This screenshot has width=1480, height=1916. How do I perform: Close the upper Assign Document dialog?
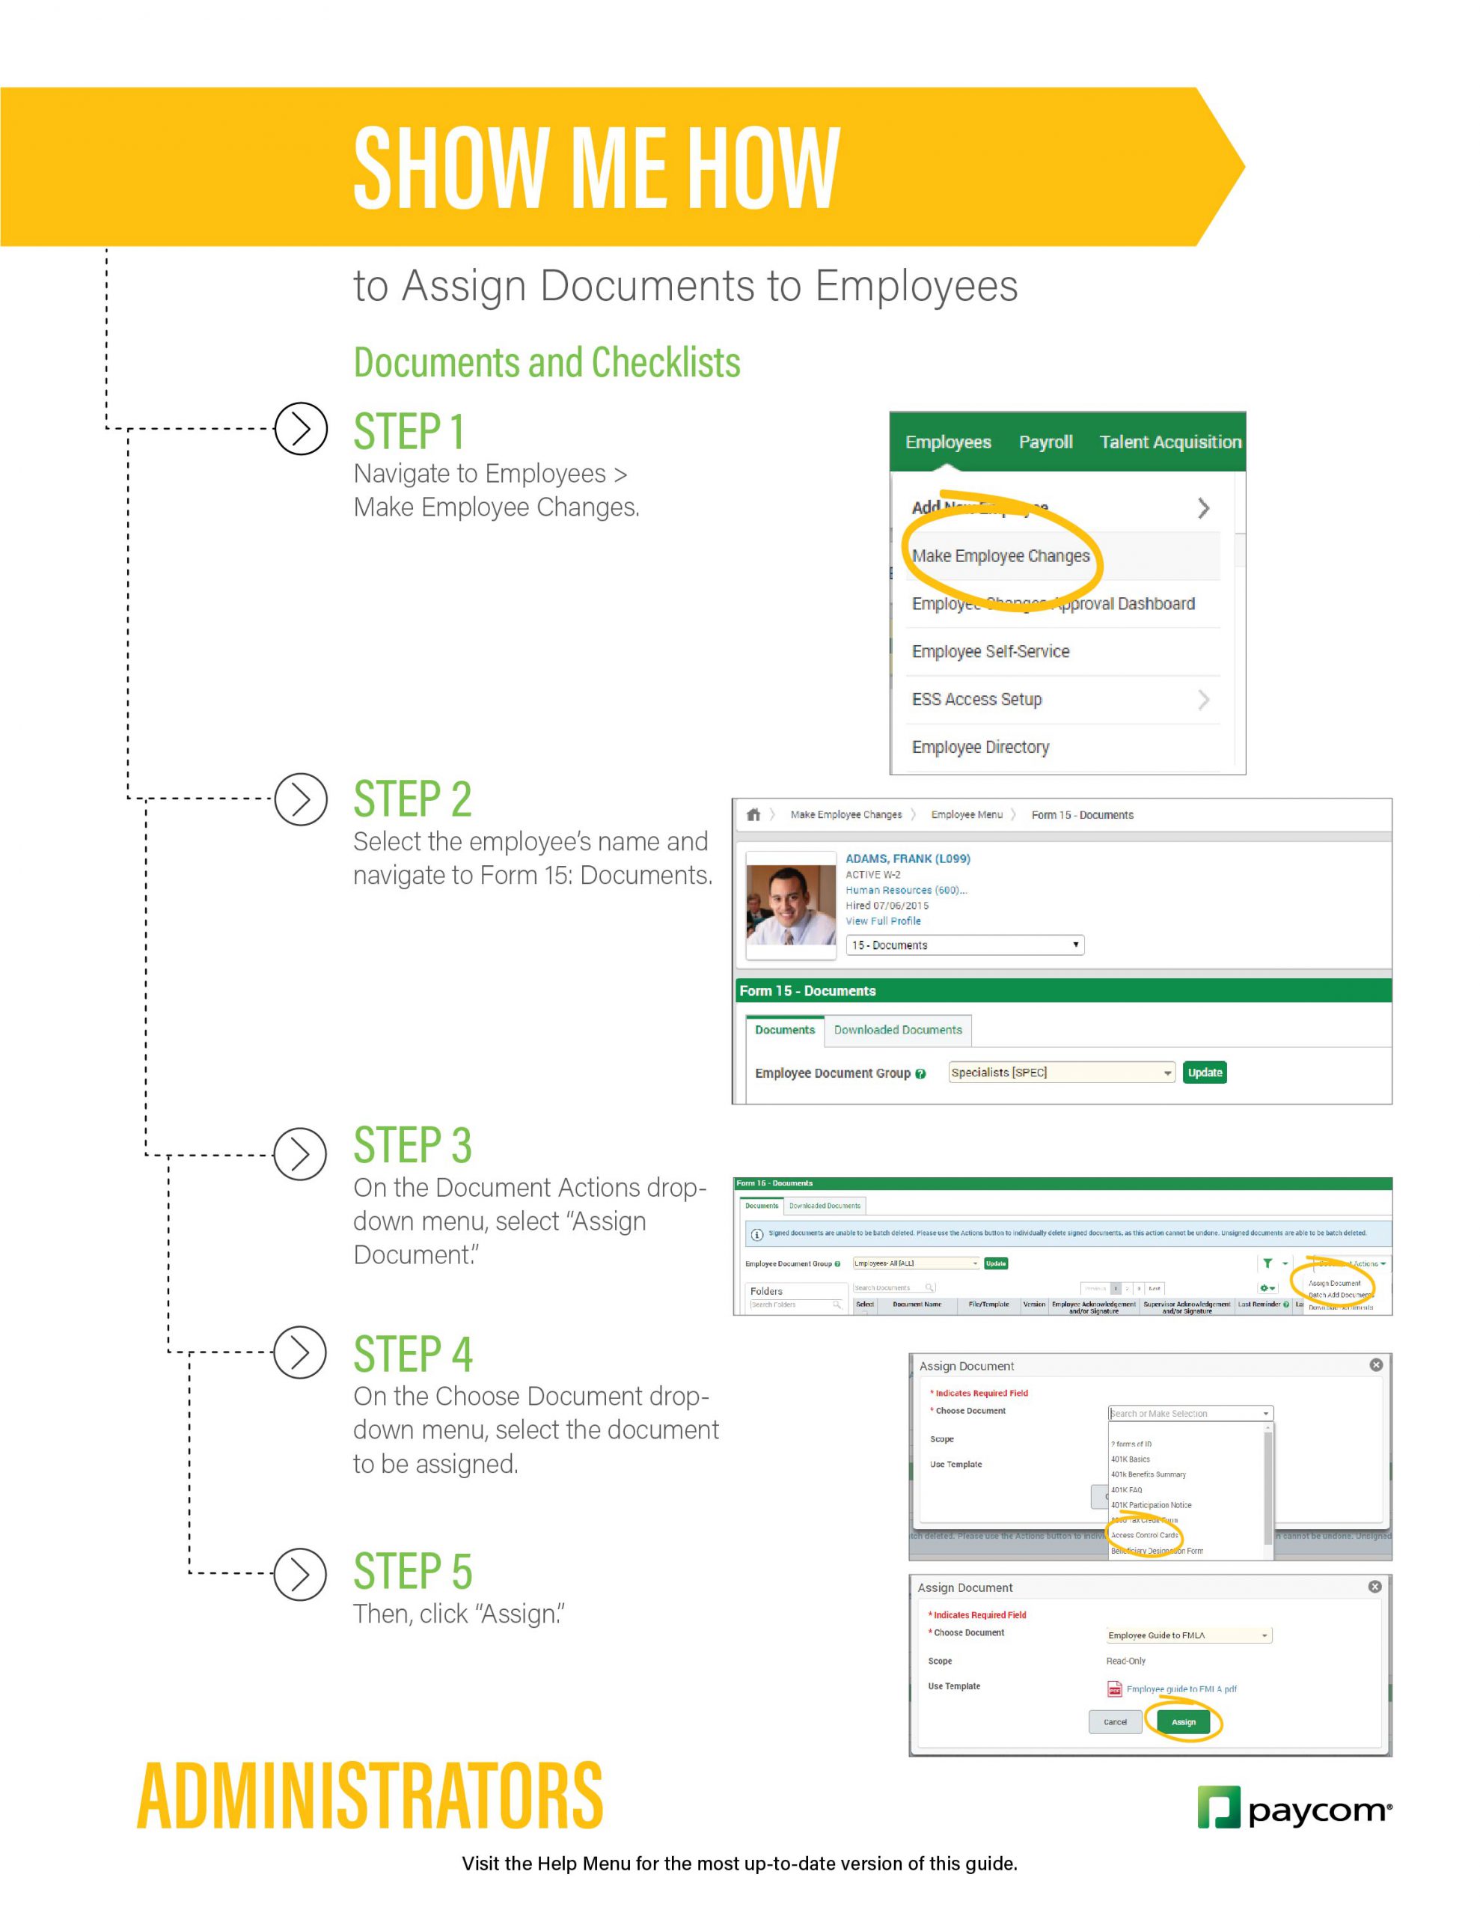(x=1375, y=1365)
